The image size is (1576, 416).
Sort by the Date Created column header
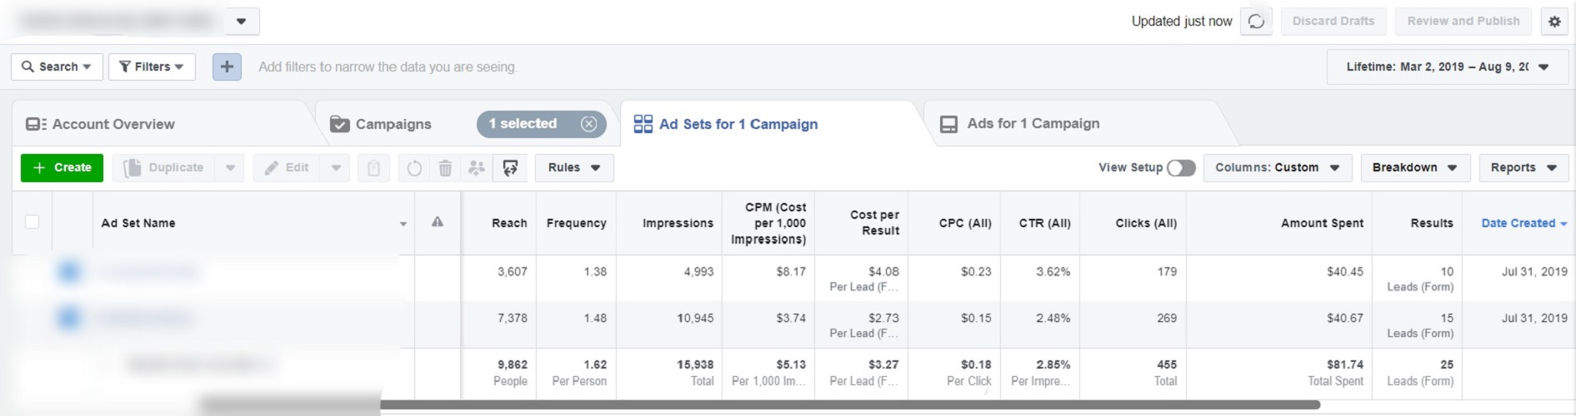coord(1518,223)
